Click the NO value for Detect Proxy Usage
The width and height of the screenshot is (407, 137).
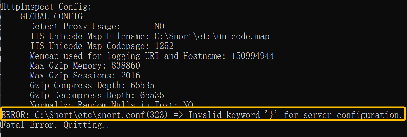(x=159, y=26)
